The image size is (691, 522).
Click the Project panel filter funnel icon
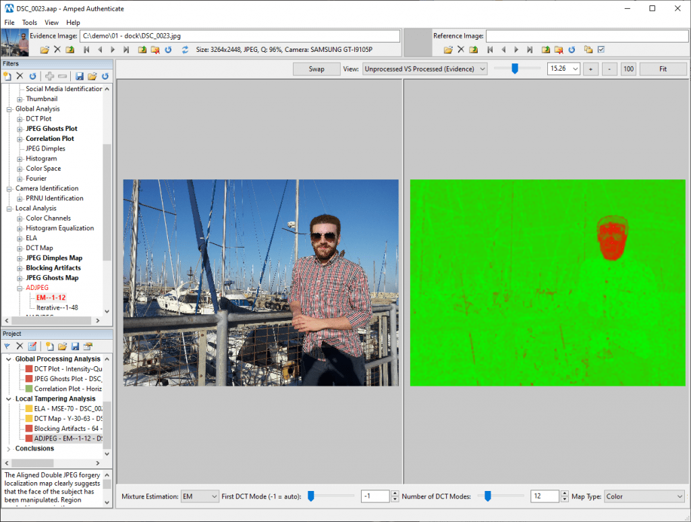(7, 346)
